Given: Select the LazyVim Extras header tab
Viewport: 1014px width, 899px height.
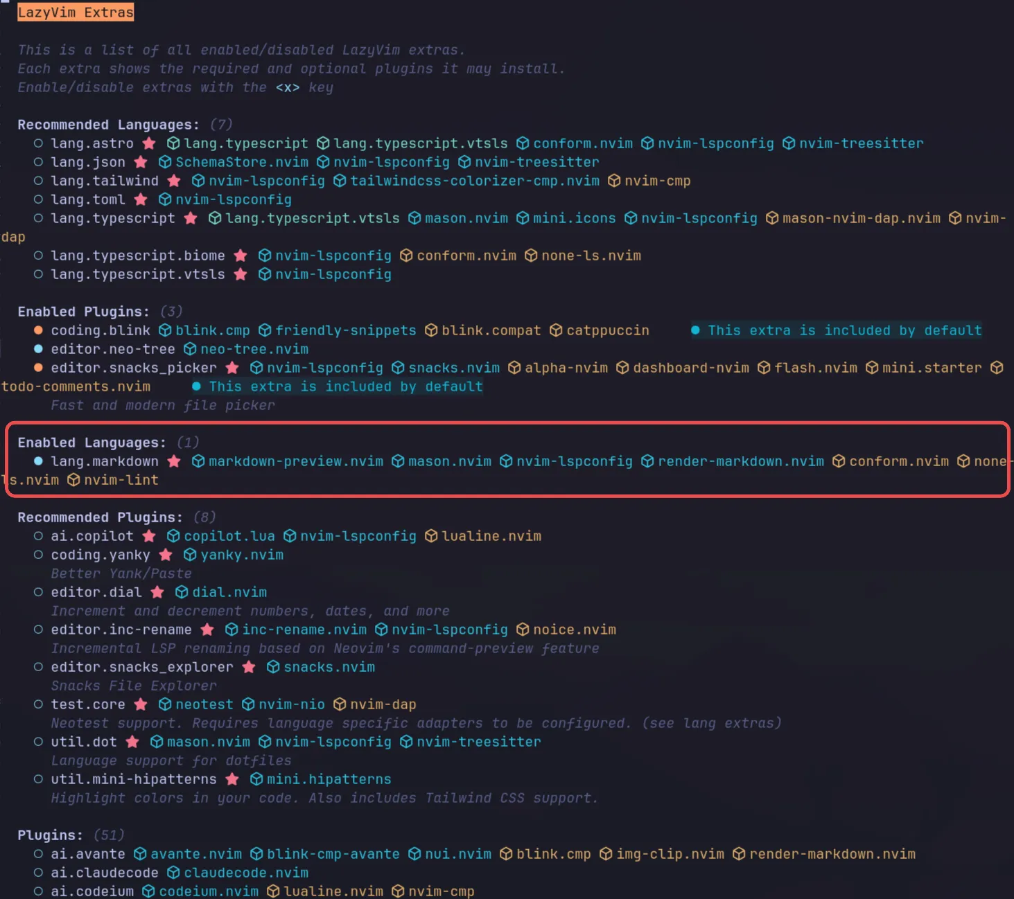Looking at the screenshot, I should point(75,12).
